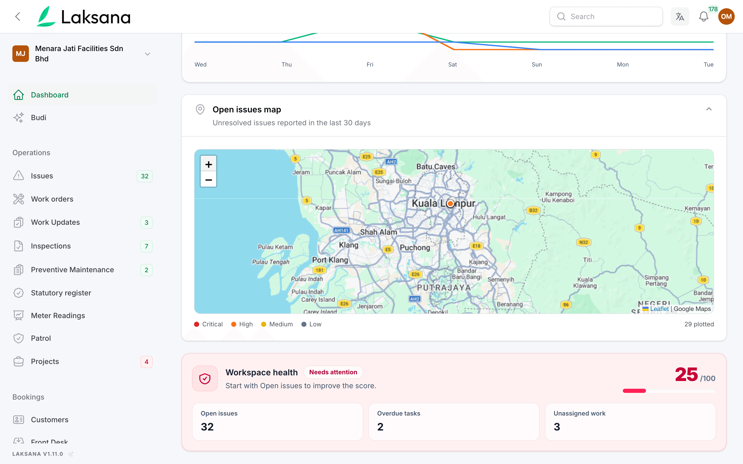Screen dimensions: 743x464
Task: Focus the Search input field
Action: [x=606, y=16]
